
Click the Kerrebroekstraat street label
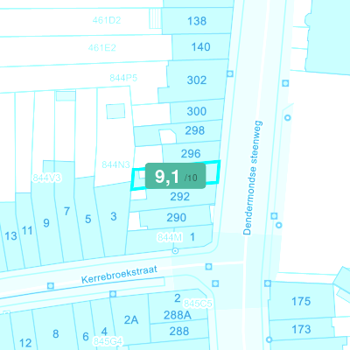pos(119,275)
